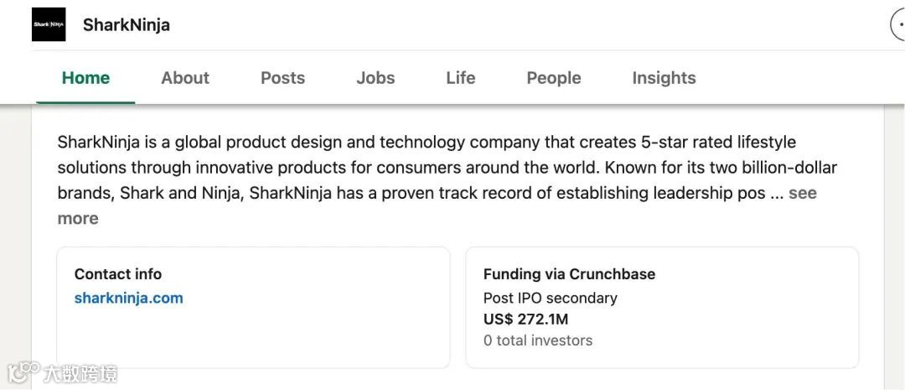Viewport: 905px width, 390px height.
Task: View the Insights tab
Action: click(664, 78)
